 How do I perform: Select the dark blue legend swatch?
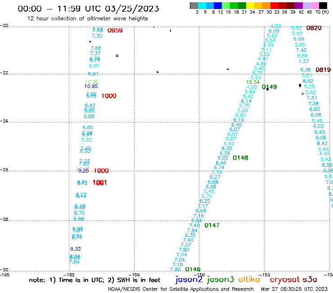click(x=218, y=6)
